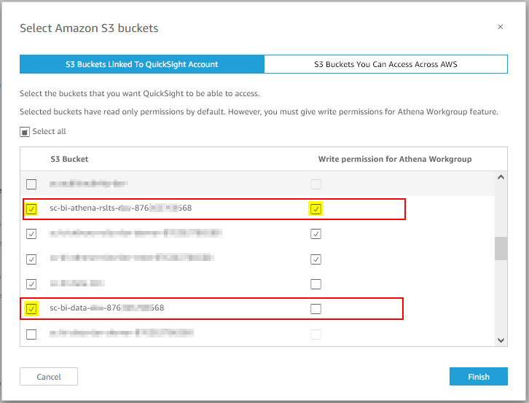Viewport: 529px width, 403px height.
Task: Click the Finish button
Action: [479, 376]
